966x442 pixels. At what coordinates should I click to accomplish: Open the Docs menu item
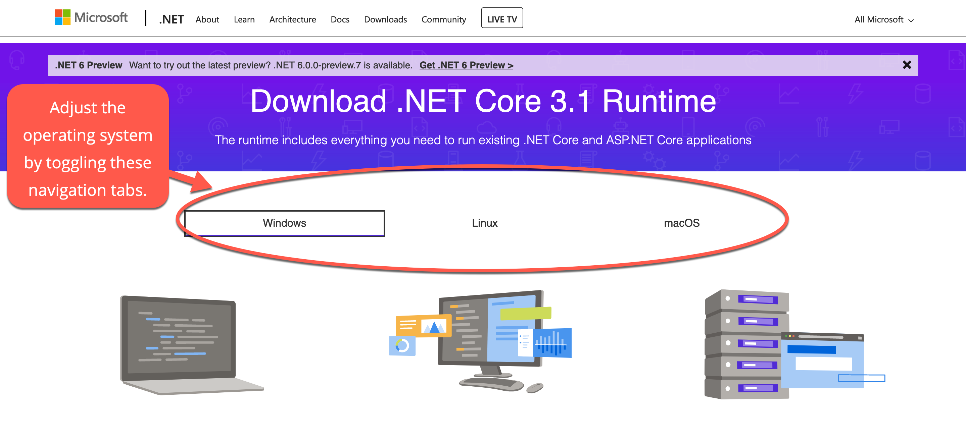[x=340, y=19]
